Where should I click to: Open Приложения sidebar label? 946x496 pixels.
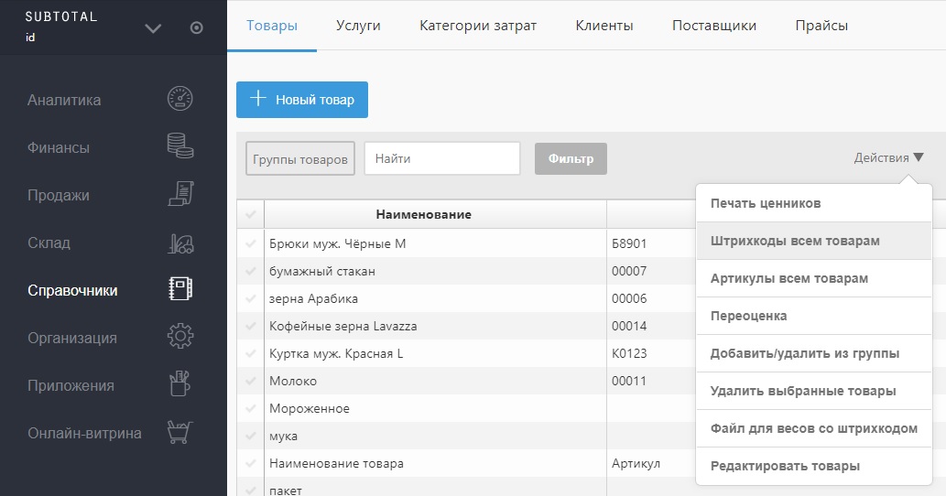[71, 385]
